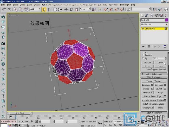The height and width of the screenshot is (127, 169).
Task: Open the named selection sets dropdown
Action: click(x=141, y=9)
